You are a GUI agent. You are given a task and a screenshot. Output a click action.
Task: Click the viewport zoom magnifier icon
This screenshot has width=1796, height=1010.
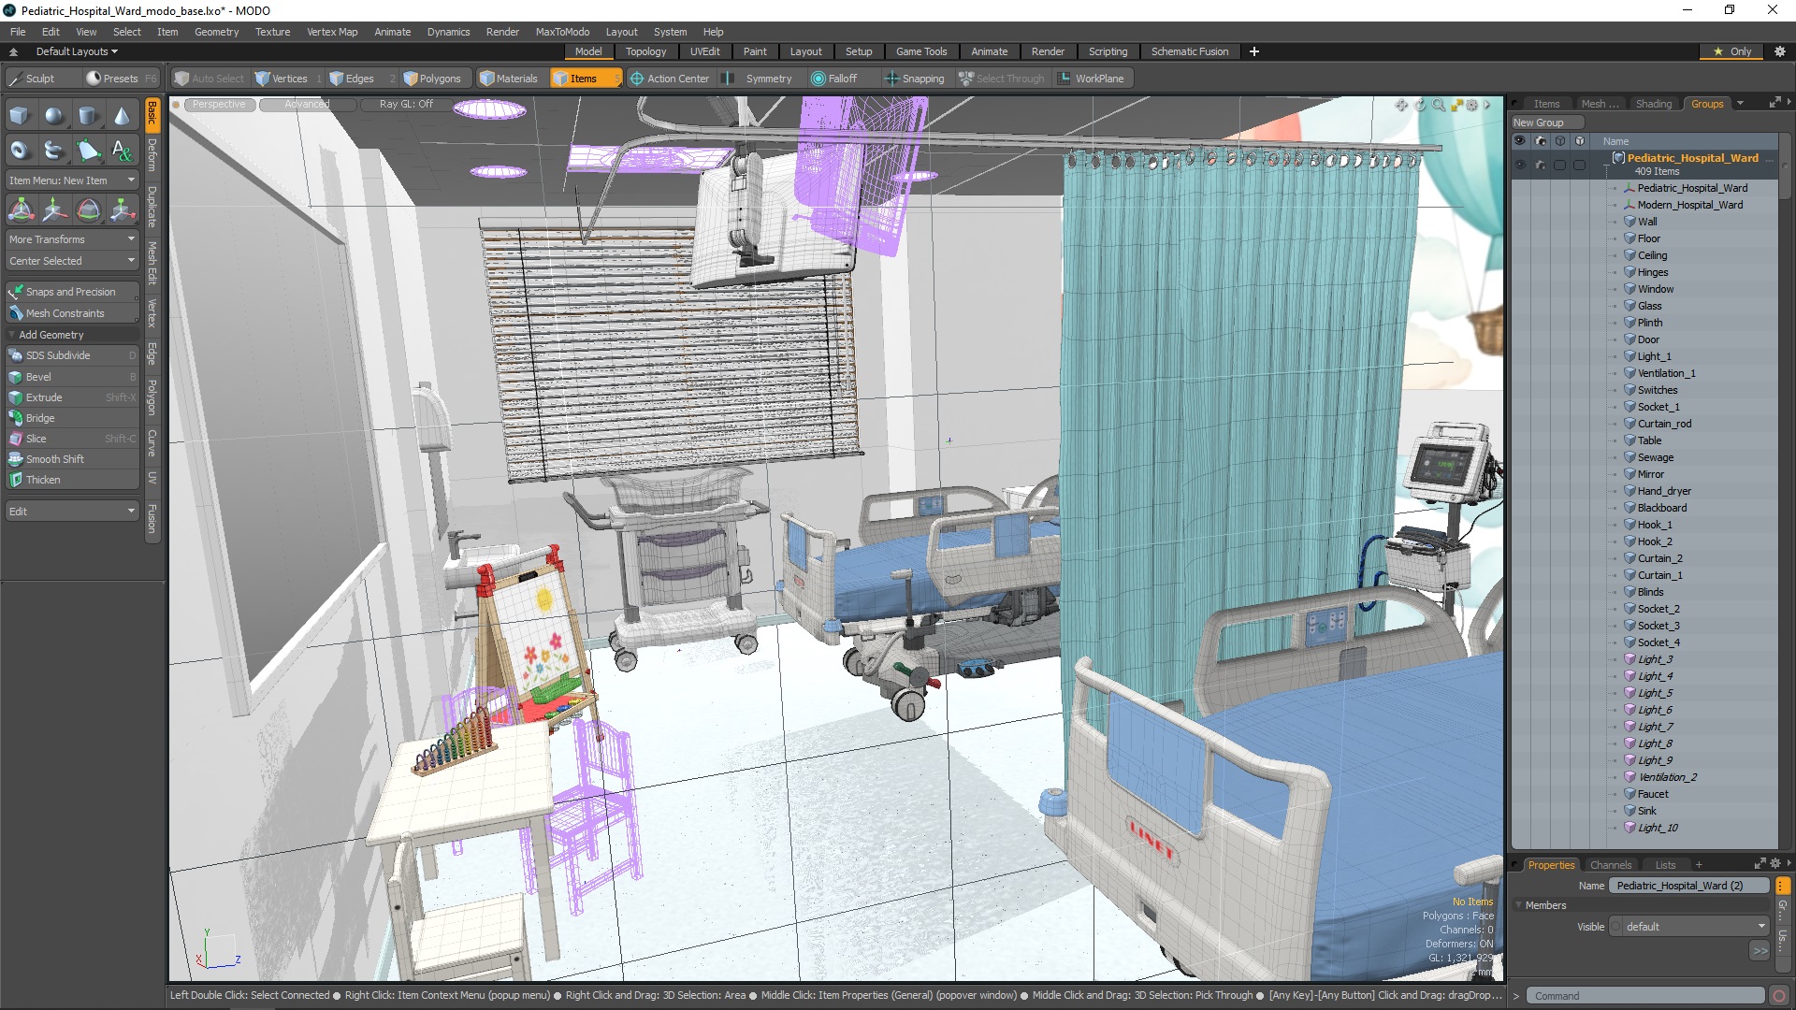coord(1439,105)
